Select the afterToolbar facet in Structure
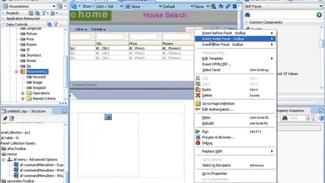 17,149
